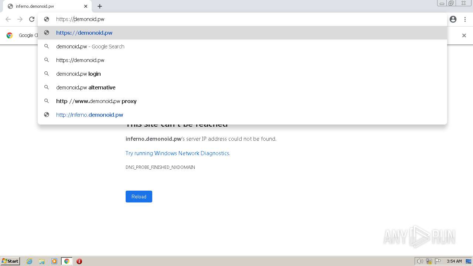Viewport: 473px width, 266px height.
Task: Open a new tab with plus button
Action: 100,6
